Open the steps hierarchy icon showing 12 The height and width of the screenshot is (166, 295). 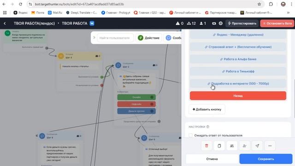191,24
